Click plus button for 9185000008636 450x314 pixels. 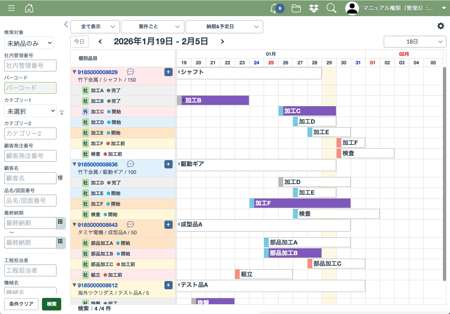[168, 164]
